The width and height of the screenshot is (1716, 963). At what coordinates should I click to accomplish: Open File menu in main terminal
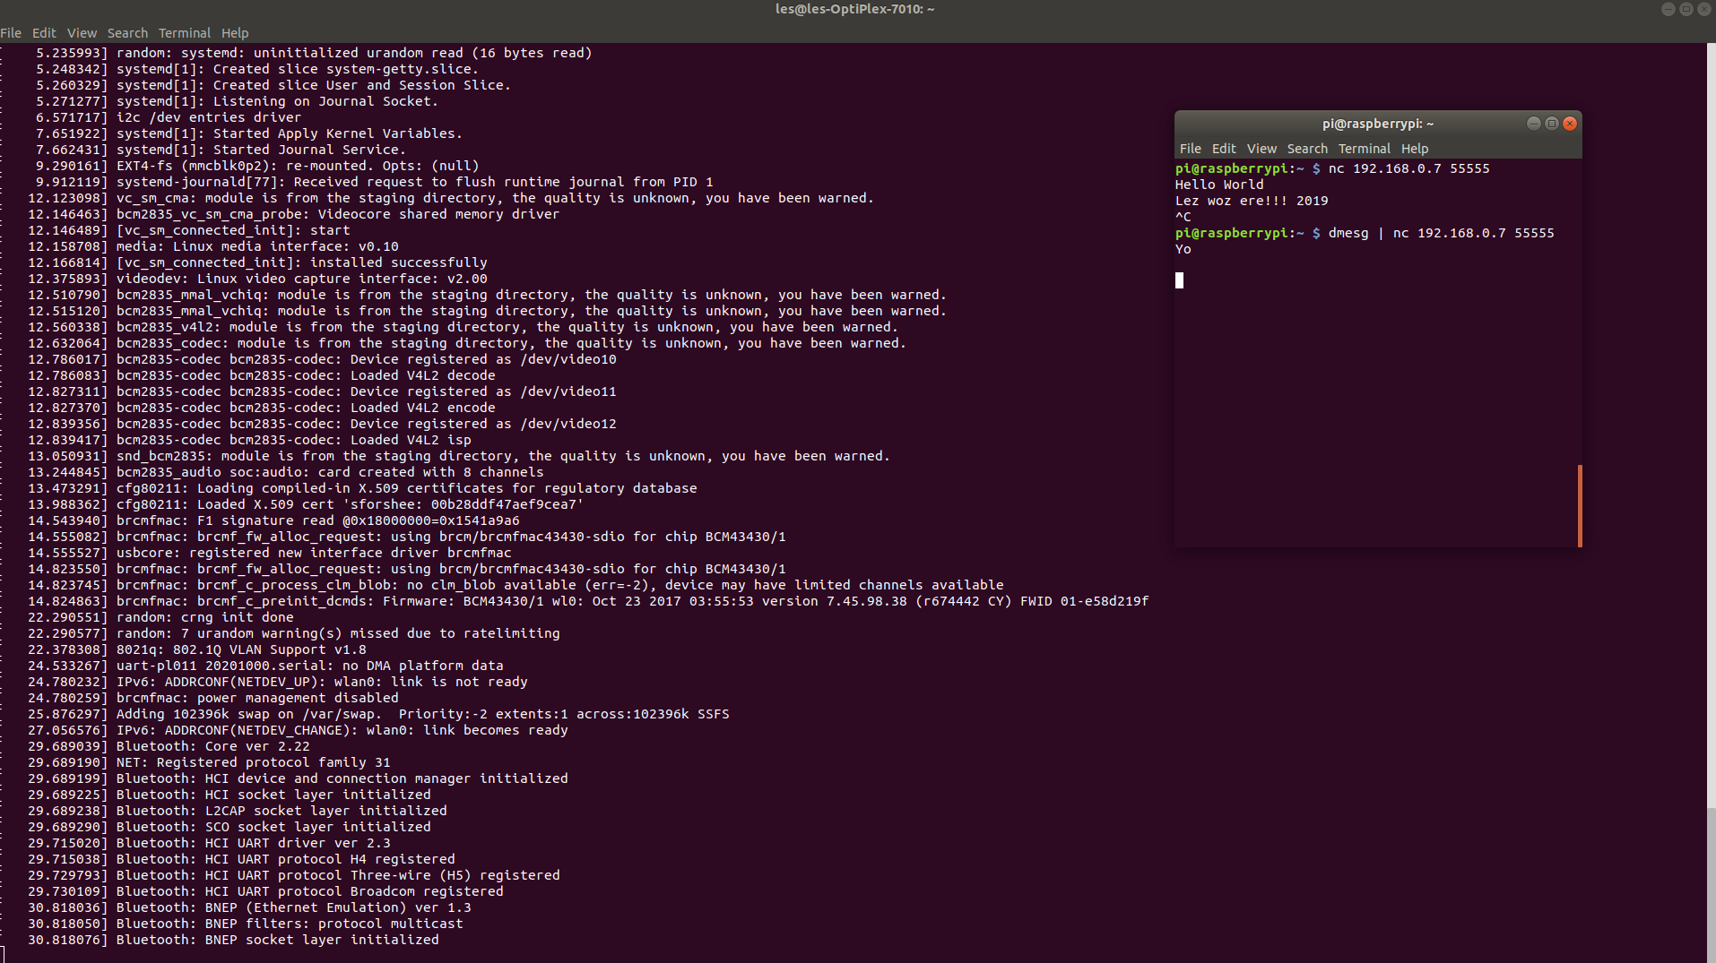tap(11, 33)
